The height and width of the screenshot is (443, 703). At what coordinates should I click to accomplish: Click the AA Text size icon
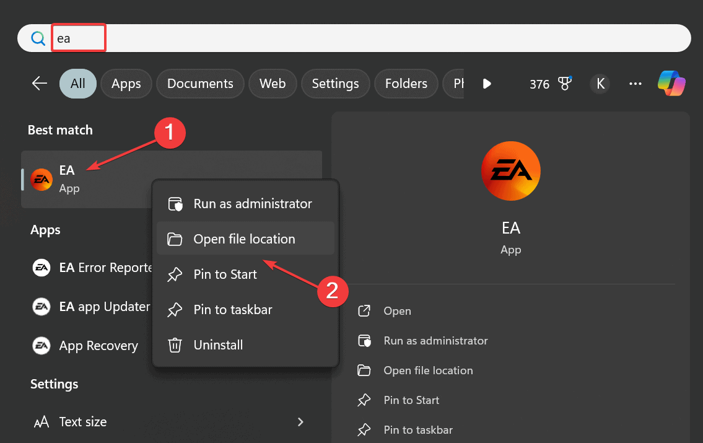click(x=41, y=422)
